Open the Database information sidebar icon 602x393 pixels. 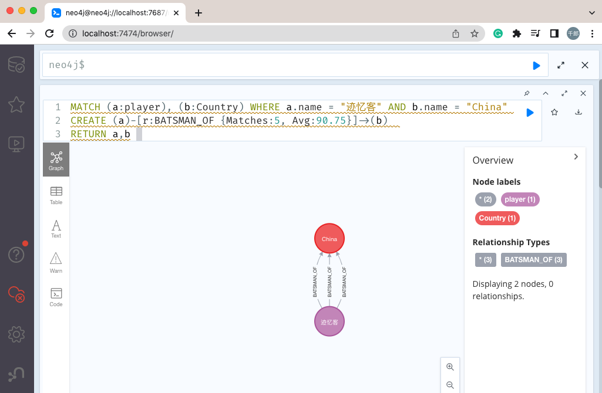[x=16, y=65]
